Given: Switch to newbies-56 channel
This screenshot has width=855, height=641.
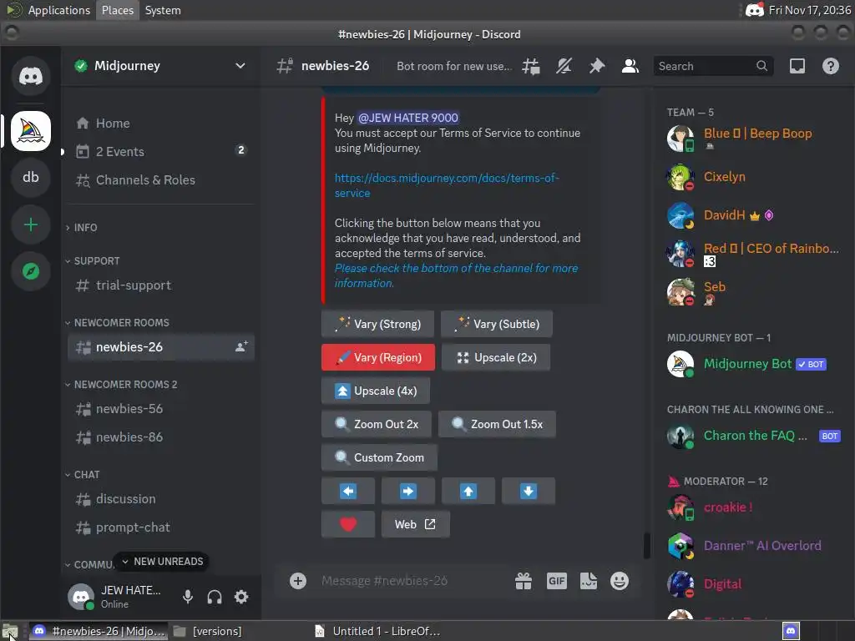Looking at the screenshot, I should 161,409.
